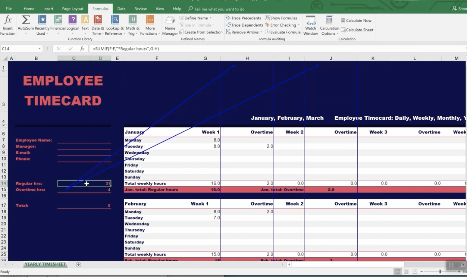The image size is (467, 277).
Task: Switch to Page Break Preview view
Action: pyautogui.click(x=415, y=271)
